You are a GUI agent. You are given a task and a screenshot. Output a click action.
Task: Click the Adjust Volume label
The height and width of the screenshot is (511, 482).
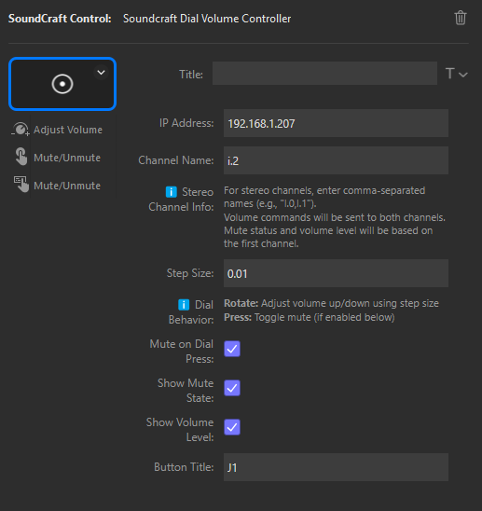(x=68, y=130)
